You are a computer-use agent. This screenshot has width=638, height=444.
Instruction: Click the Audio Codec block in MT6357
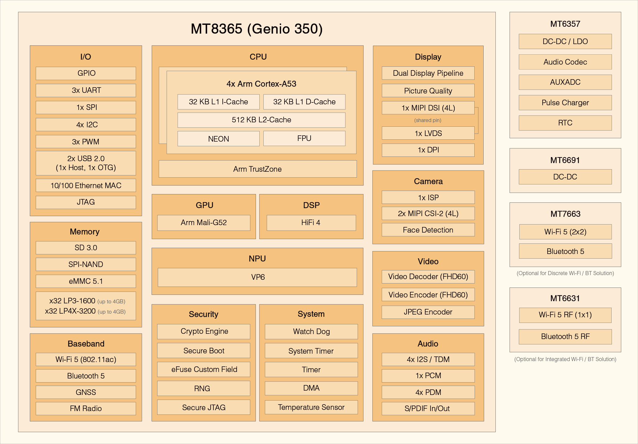565,62
